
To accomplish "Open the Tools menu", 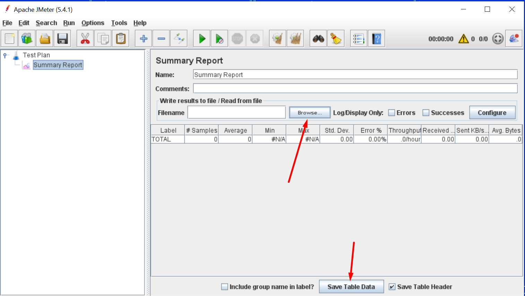I will (119, 23).
